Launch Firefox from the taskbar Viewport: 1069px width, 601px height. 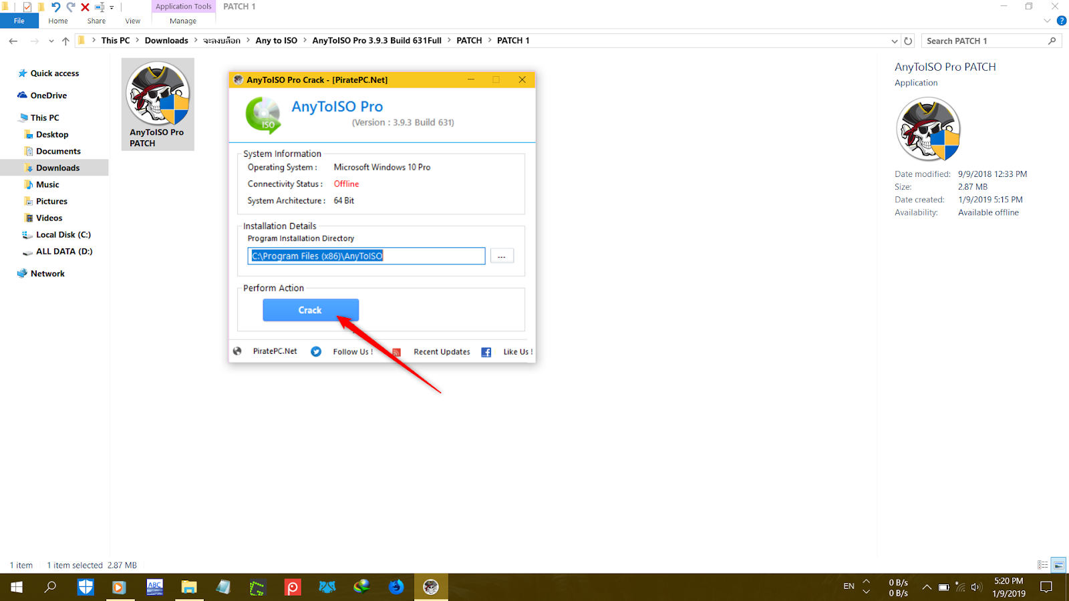click(x=396, y=587)
